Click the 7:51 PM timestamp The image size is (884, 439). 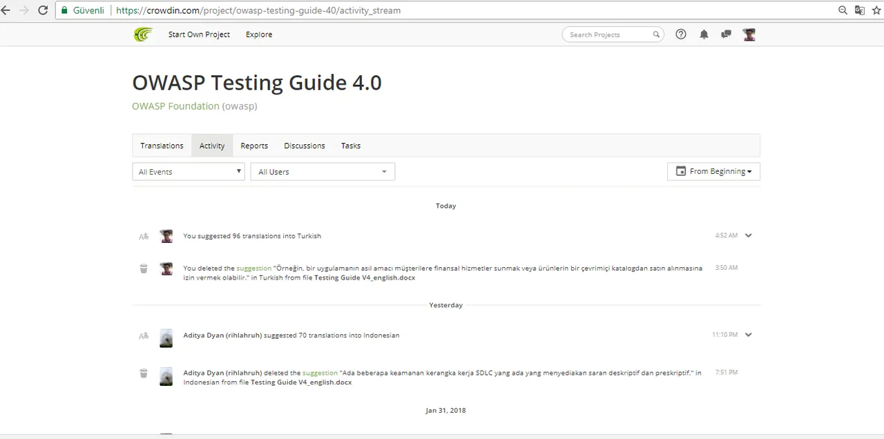(727, 373)
